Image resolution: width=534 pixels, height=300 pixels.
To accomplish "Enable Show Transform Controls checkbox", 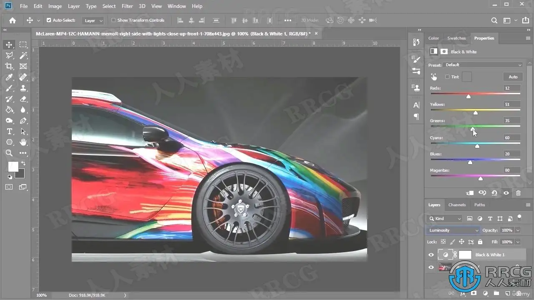I will point(113,20).
